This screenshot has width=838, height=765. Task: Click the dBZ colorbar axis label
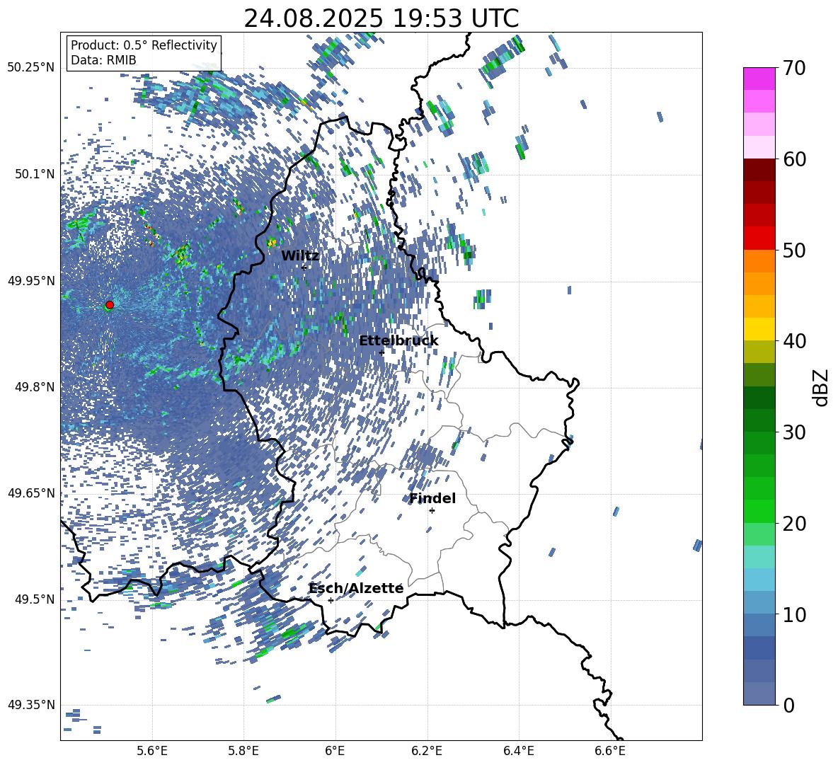(822, 387)
